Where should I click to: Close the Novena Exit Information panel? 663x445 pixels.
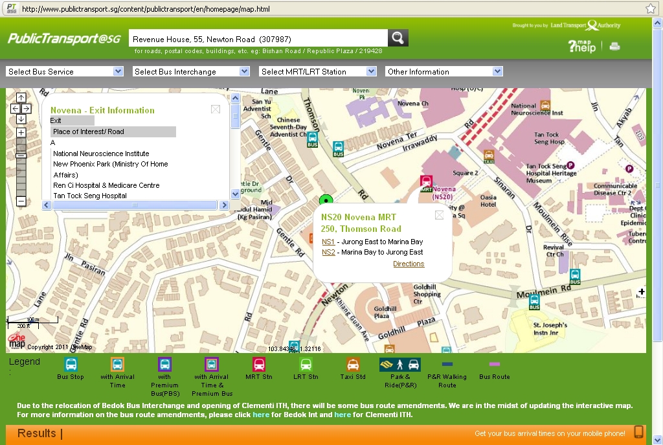[x=215, y=109]
